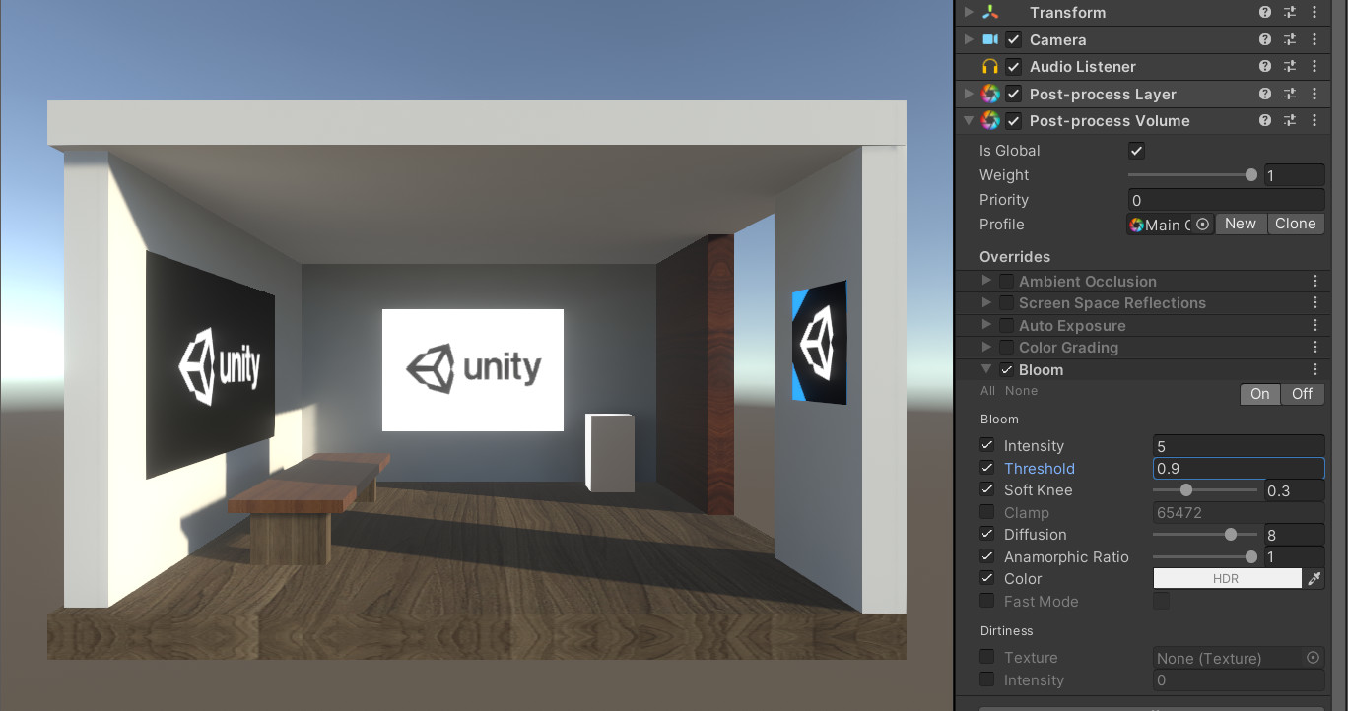Disable the Audio Listener checkbox
The width and height of the screenshot is (1348, 711).
pyautogui.click(x=1013, y=67)
